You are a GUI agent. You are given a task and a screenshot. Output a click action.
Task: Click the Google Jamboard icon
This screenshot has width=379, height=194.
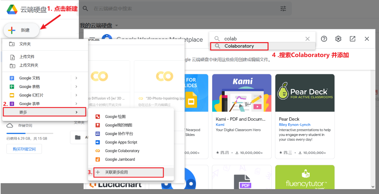pyautogui.click(x=98, y=159)
